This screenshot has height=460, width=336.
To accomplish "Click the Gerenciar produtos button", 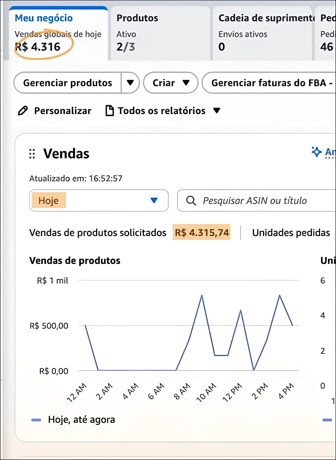I will pyautogui.click(x=68, y=83).
